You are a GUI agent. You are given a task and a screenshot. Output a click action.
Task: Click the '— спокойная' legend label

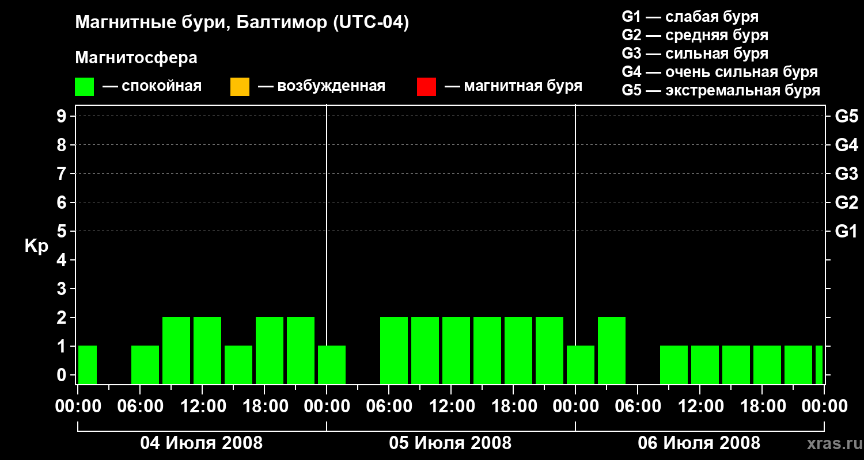[x=152, y=86]
